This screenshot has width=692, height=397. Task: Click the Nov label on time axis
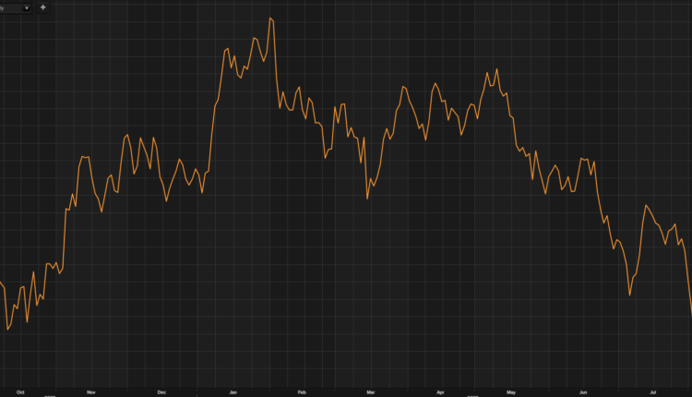[x=90, y=391]
